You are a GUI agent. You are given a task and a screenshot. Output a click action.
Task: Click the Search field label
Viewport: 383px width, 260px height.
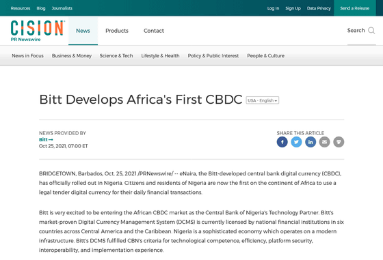356,31
